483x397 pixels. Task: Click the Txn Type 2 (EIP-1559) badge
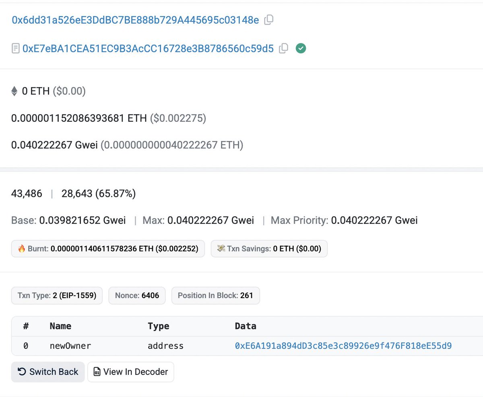tap(57, 296)
